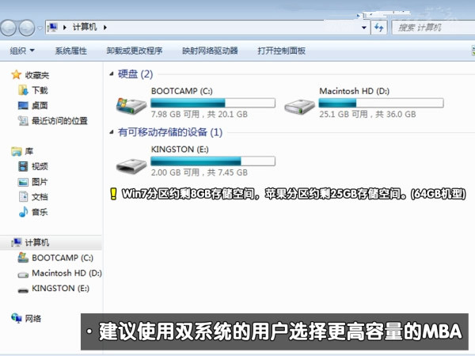The image size is (475, 356).
Task: Click the 收藏夹 star icon
Action: coord(16,75)
